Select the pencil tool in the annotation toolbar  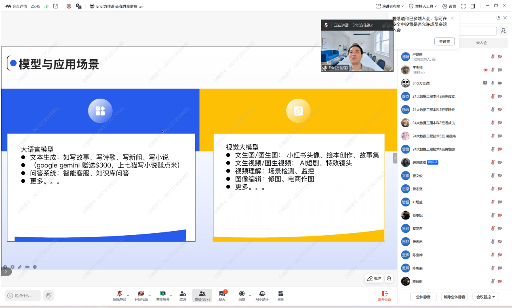[19, 267]
